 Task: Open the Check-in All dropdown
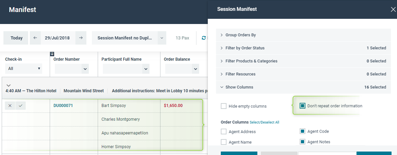(x=24, y=69)
